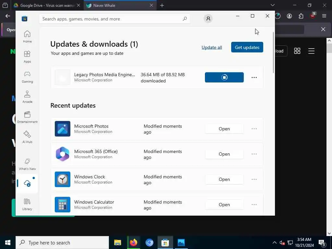Open What's New in sidebar
The height and width of the screenshot is (249, 332).
(27, 164)
